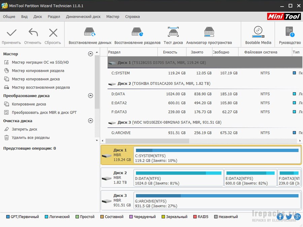Open the Мастер menu
303x227 pixels.
[x=113, y=16]
